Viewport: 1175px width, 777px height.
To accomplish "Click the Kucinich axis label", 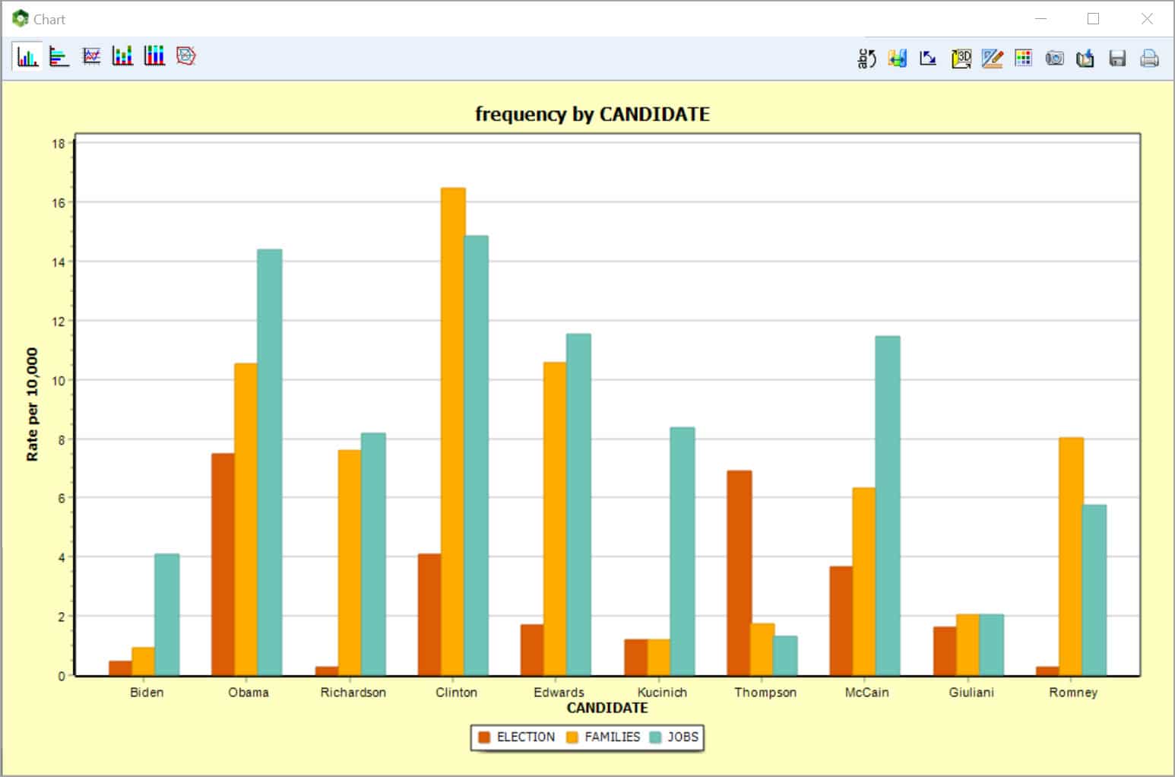I will tap(662, 693).
